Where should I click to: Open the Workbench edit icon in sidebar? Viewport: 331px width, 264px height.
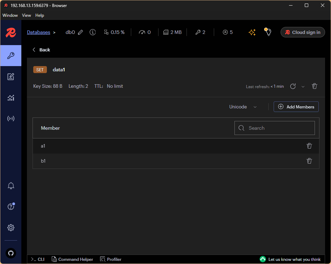tap(11, 77)
